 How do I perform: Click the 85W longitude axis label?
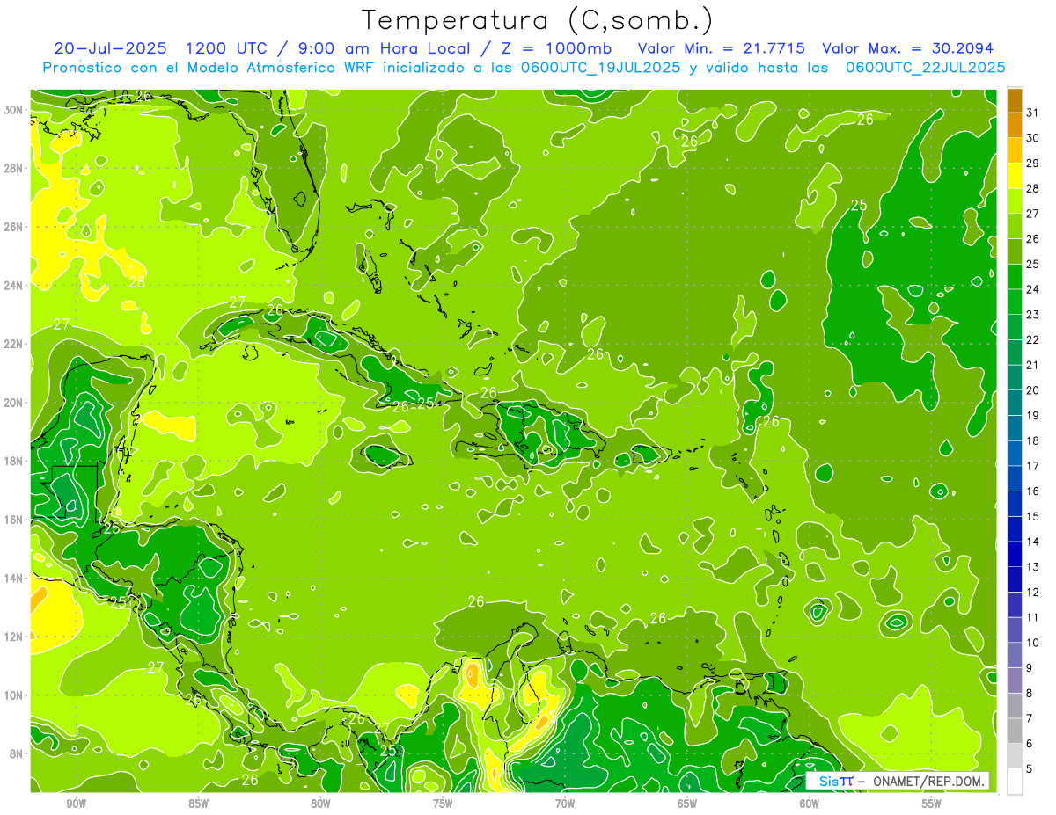click(198, 804)
